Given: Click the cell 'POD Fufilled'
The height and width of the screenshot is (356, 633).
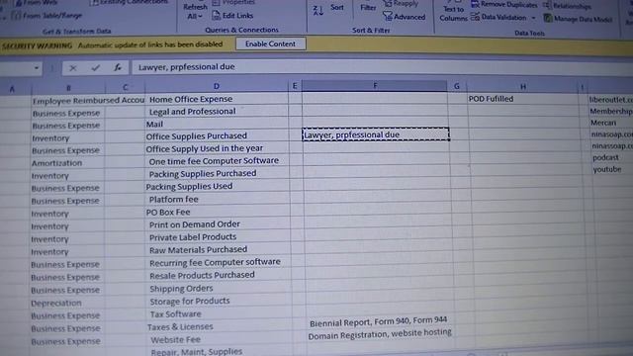Looking at the screenshot, I should (x=491, y=99).
